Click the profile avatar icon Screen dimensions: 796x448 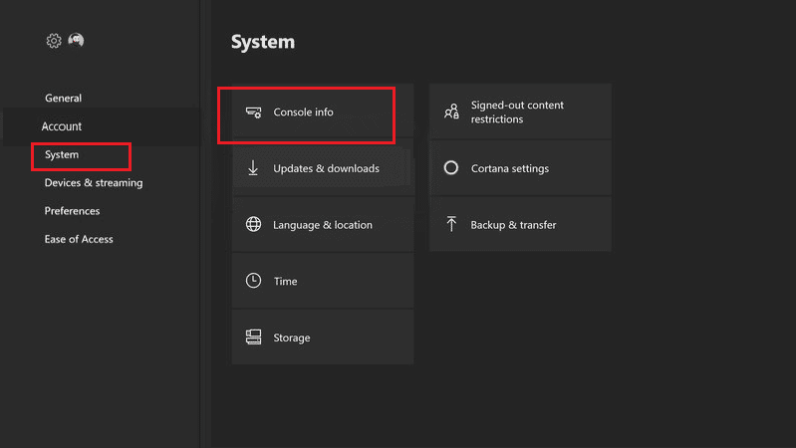pos(77,41)
